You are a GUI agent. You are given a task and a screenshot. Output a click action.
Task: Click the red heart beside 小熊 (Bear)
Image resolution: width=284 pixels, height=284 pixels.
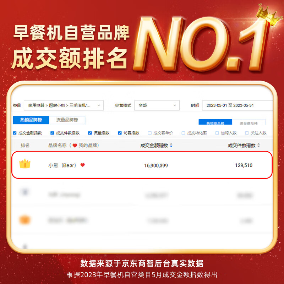[83, 165]
